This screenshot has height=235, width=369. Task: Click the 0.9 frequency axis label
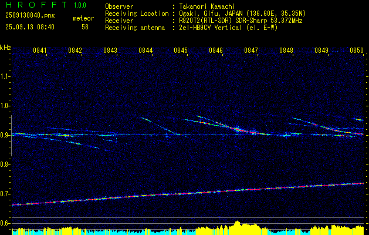pos(5,135)
